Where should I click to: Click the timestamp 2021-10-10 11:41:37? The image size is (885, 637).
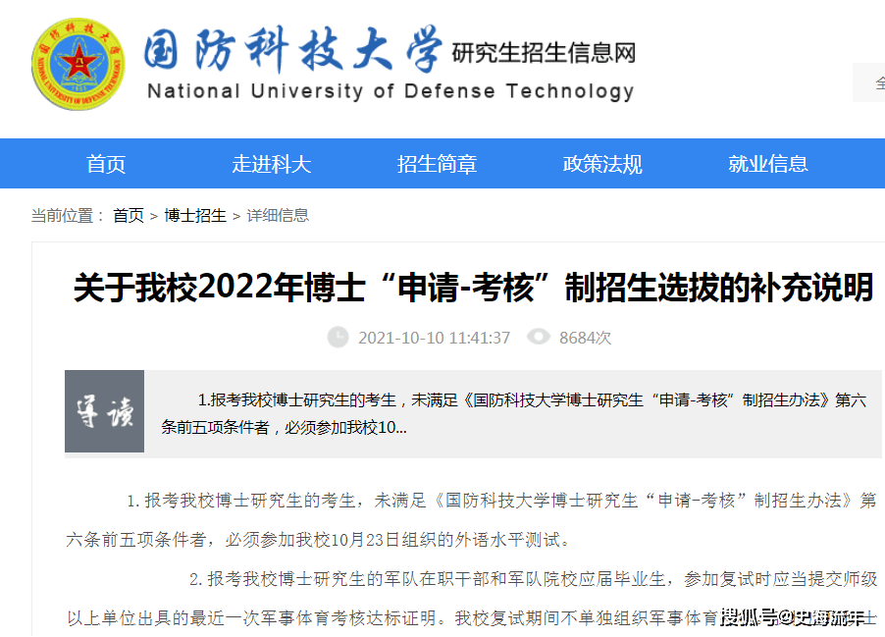click(x=434, y=338)
